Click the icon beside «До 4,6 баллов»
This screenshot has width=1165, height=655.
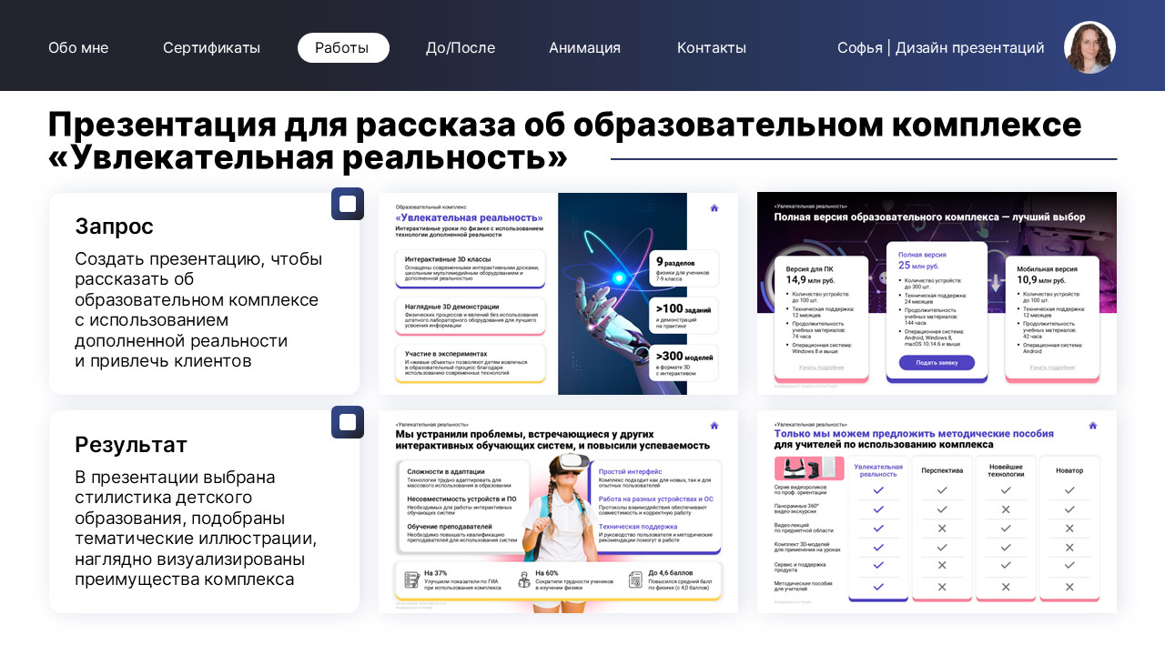click(x=634, y=579)
